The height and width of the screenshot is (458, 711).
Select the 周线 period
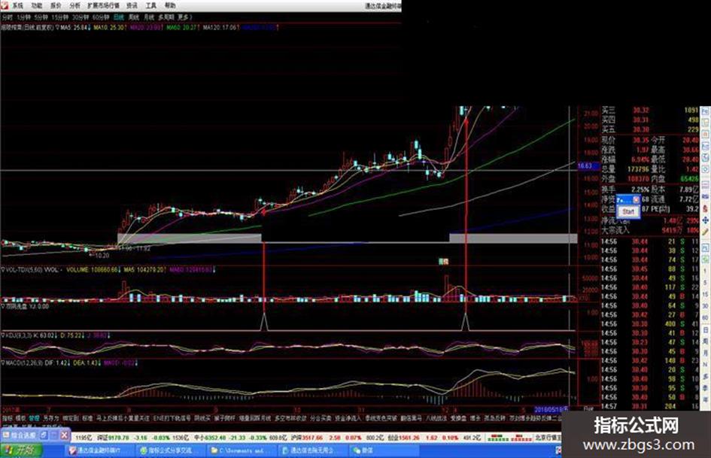pyautogui.click(x=134, y=17)
